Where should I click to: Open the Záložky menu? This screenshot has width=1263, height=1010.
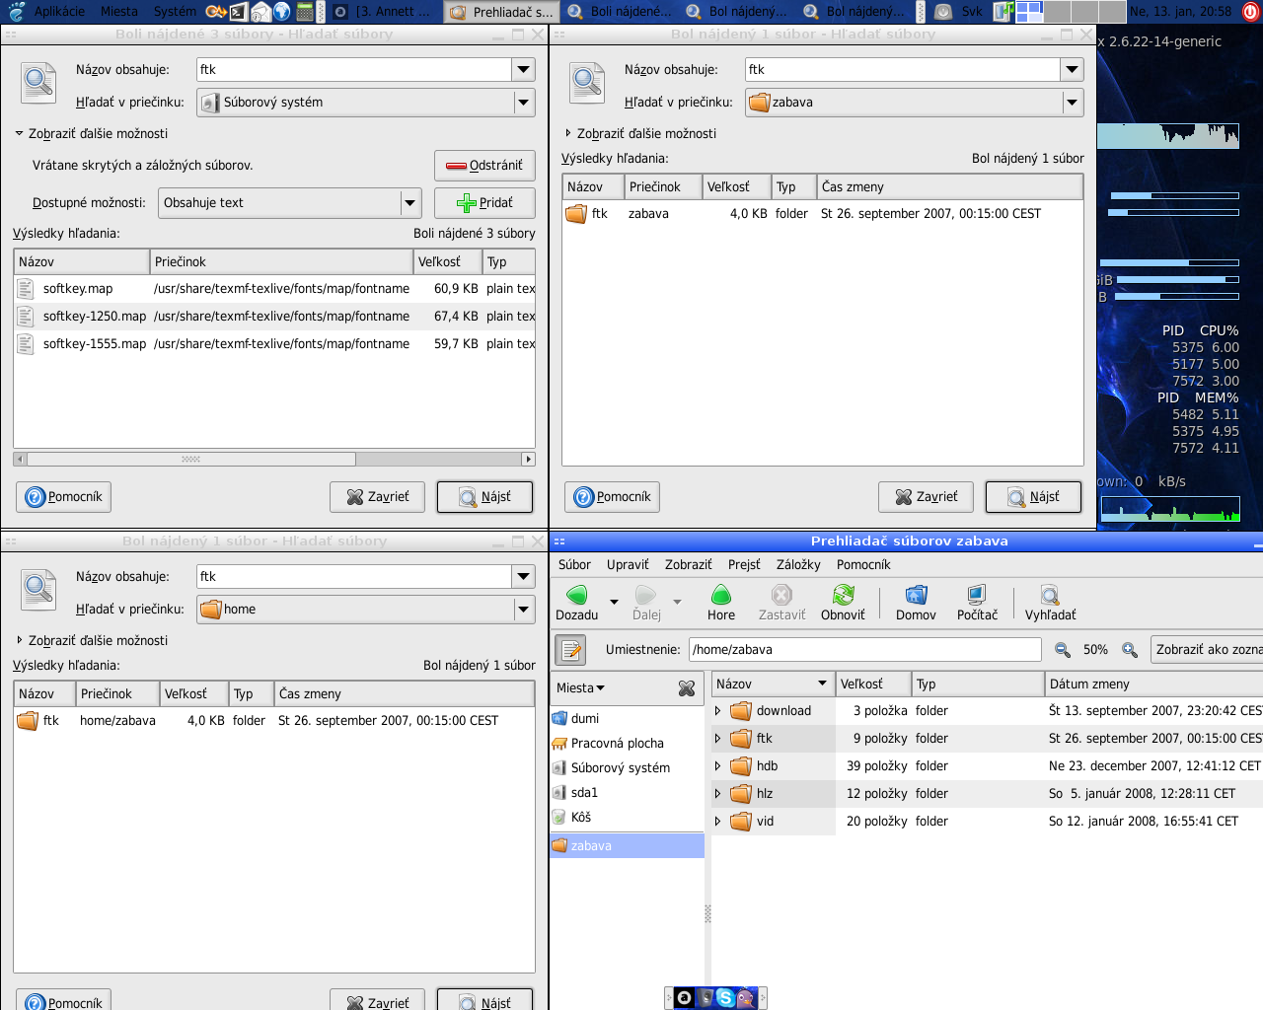[x=797, y=565]
